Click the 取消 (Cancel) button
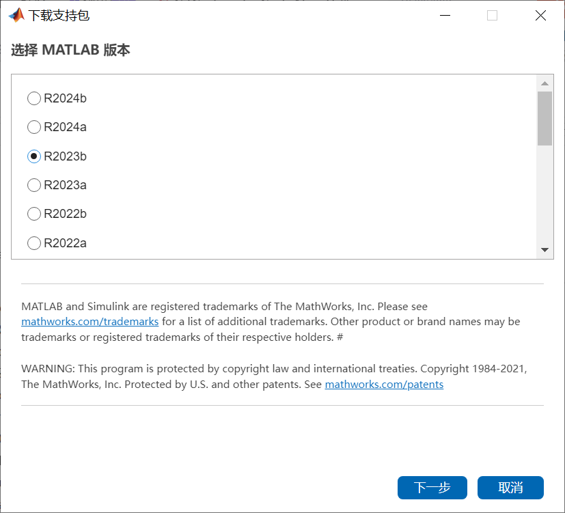 510,488
